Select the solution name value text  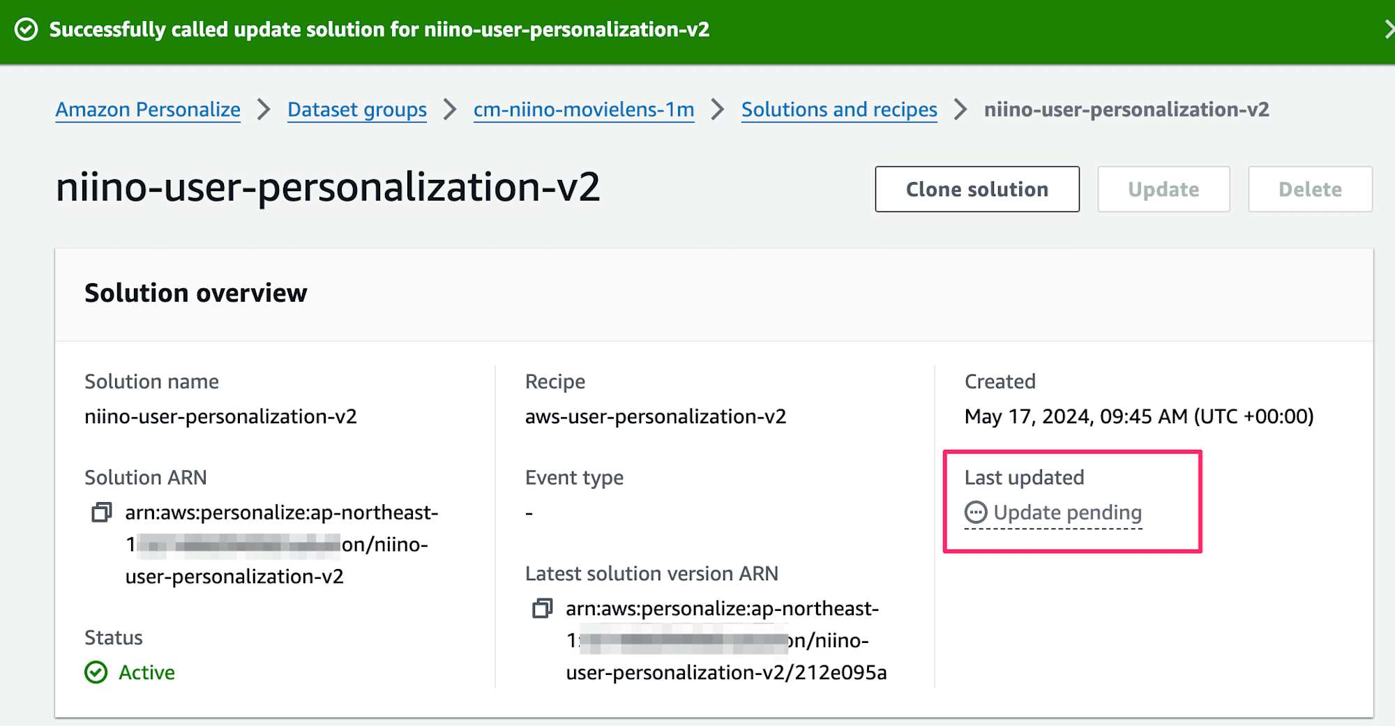(x=220, y=416)
